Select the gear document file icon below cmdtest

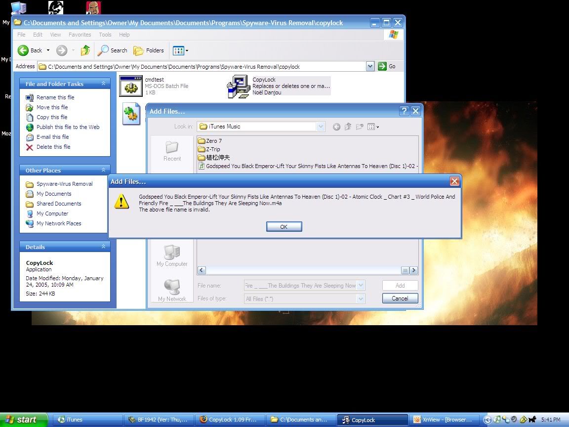point(131,114)
